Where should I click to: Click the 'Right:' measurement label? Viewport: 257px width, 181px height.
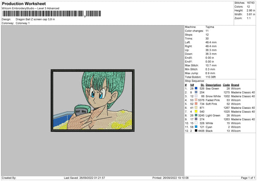[188, 46]
